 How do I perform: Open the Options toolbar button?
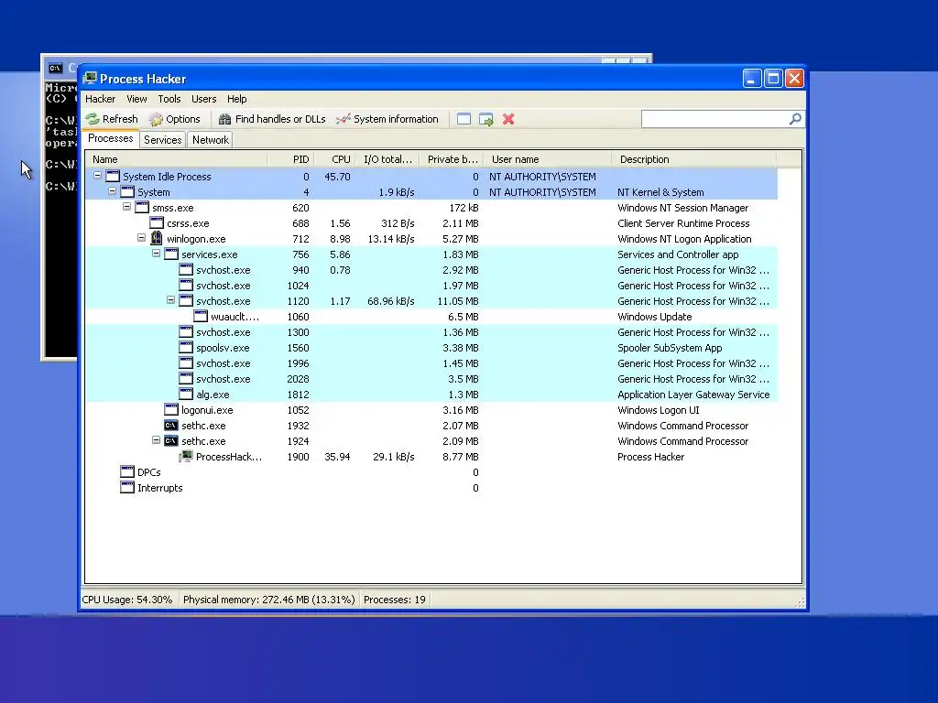pos(175,119)
